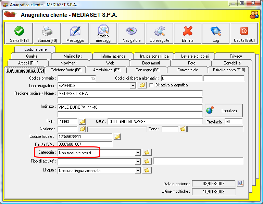Open the Consegna (F8) tab

[148, 70]
